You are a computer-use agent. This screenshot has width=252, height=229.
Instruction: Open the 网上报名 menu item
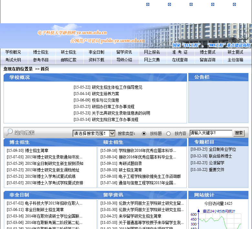(152, 52)
